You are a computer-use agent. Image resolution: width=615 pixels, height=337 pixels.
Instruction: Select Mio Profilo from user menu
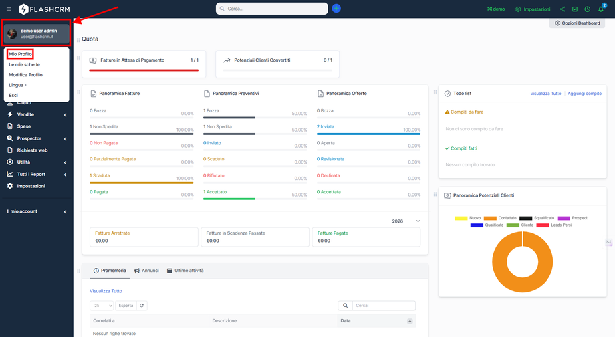pos(20,54)
